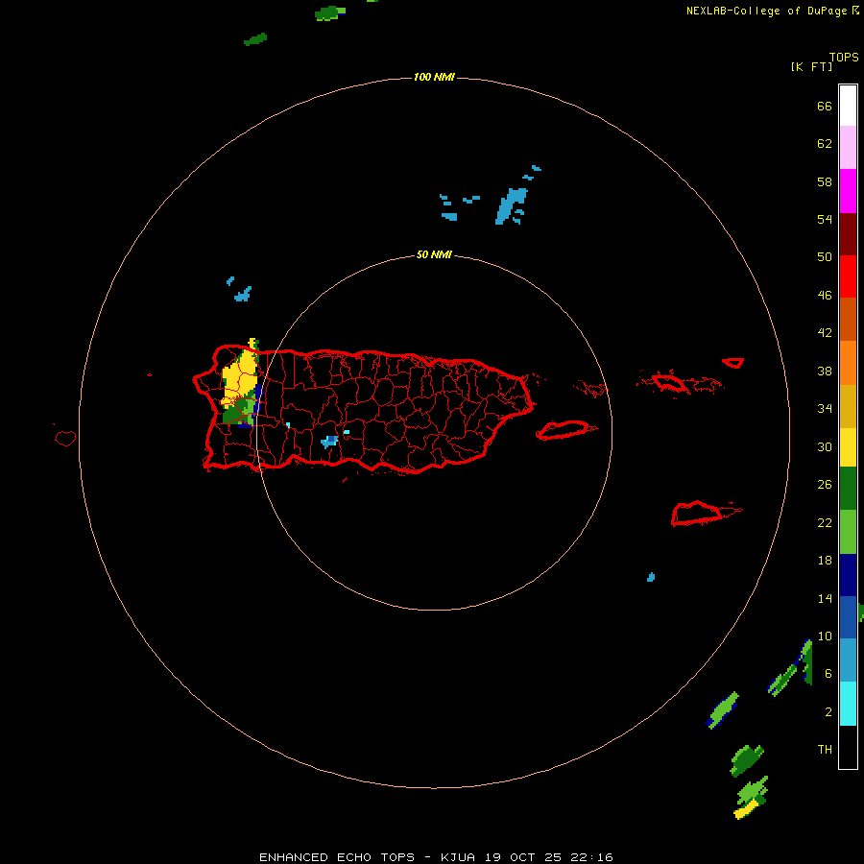Click the "22:16" timestamp
Screen dimensions: 864x864
[592, 857]
